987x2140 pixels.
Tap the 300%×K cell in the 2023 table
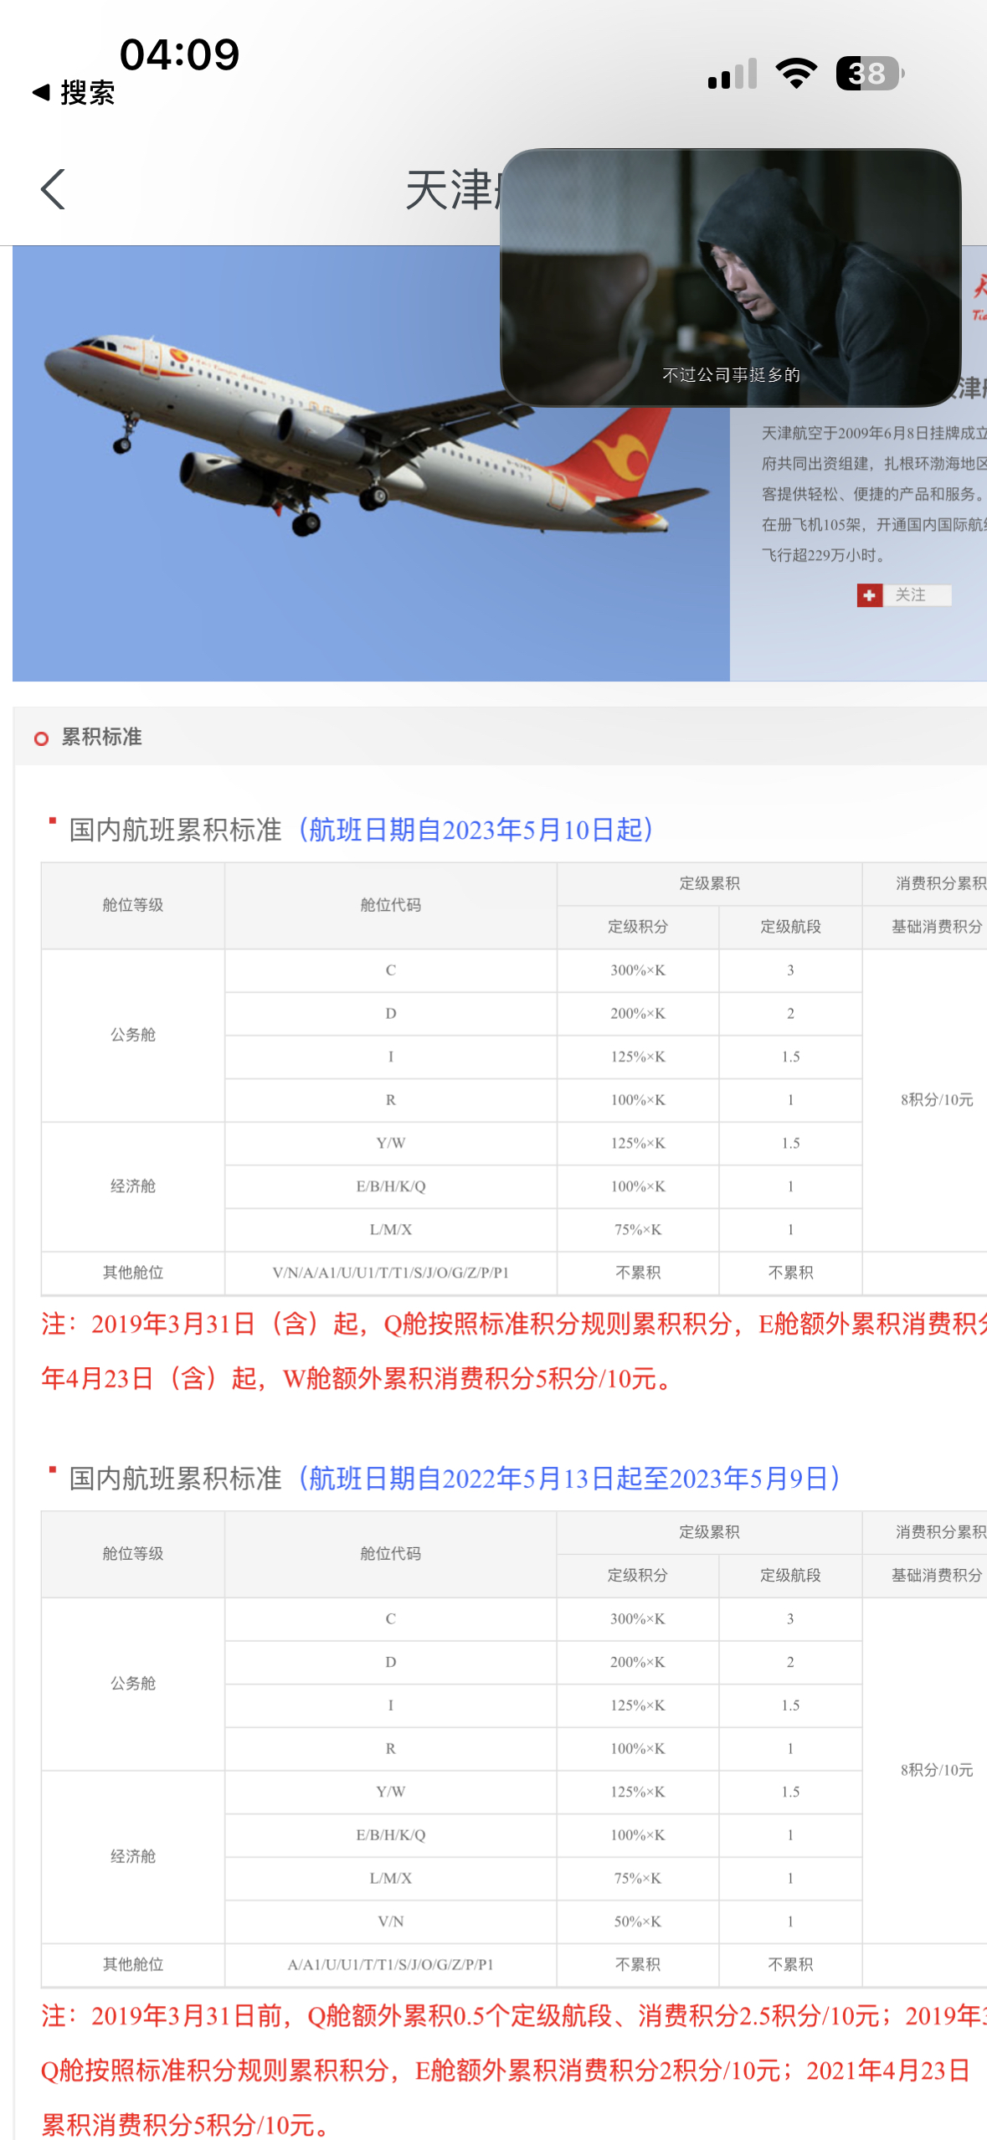tap(638, 970)
